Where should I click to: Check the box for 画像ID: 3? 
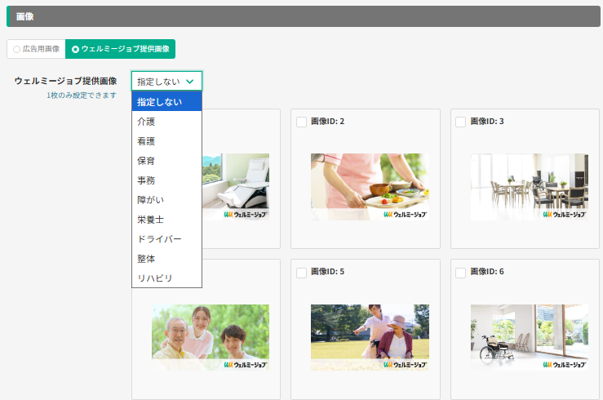click(461, 122)
